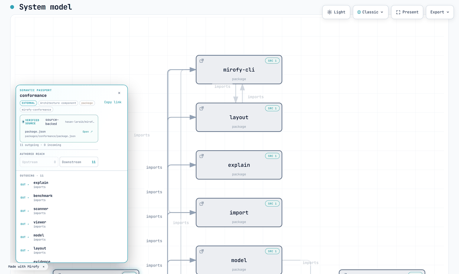Select the mirofy-cli package node title

[x=239, y=70]
